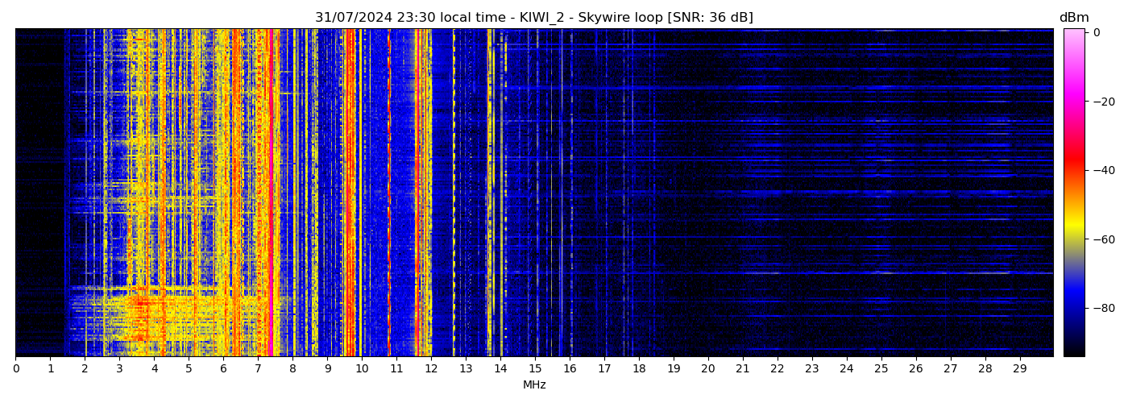Screen dimensions: 1128x403
Task: Click the 29 MHz x-axis tick label
Action: click(1019, 369)
